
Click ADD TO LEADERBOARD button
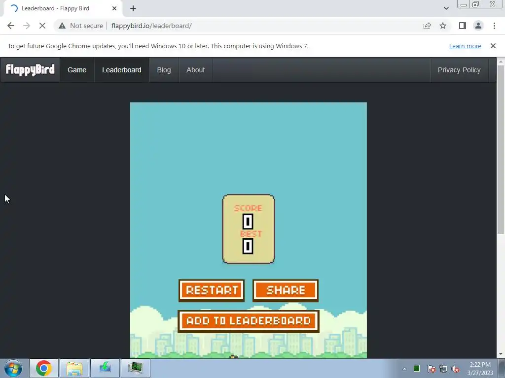(x=249, y=321)
